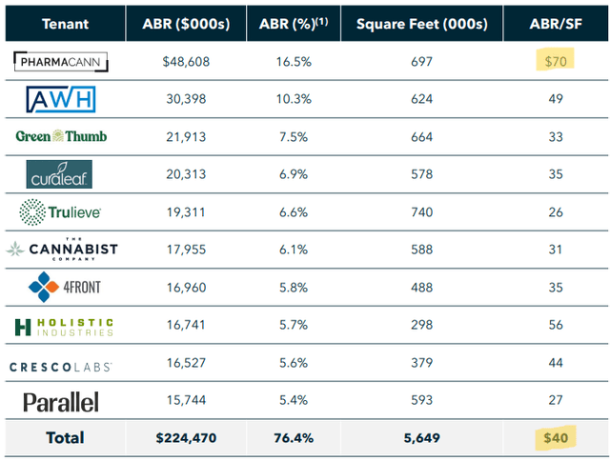This screenshot has height=461, width=610.
Task: Click the 5.4% ABR percentage cell
Action: click(x=294, y=400)
